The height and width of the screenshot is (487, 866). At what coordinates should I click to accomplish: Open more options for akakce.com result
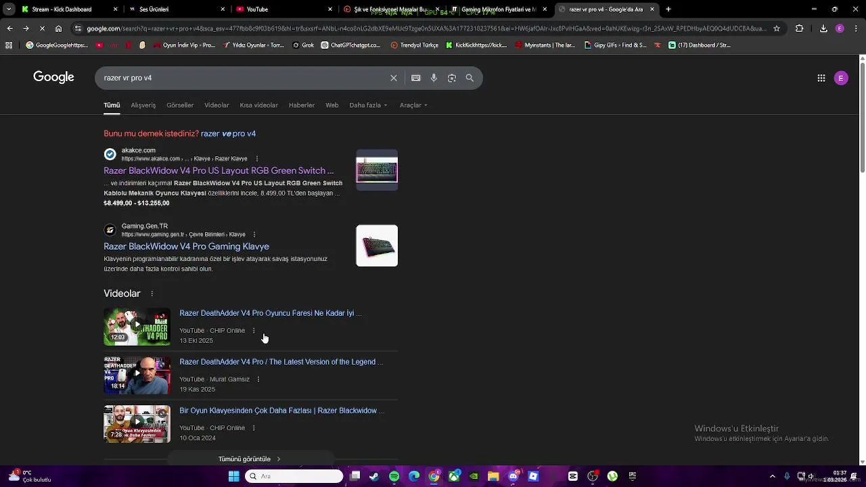point(257,158)
